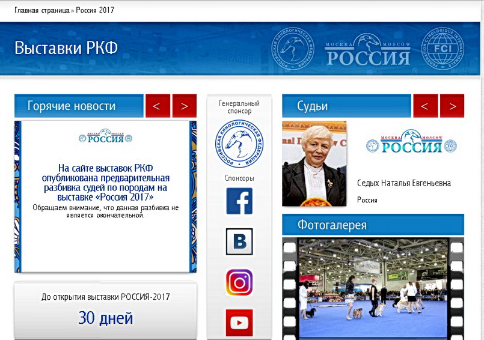Click the judge's portrait photo
This screenshot has height=340, width=484.
[x=314, y=163]
